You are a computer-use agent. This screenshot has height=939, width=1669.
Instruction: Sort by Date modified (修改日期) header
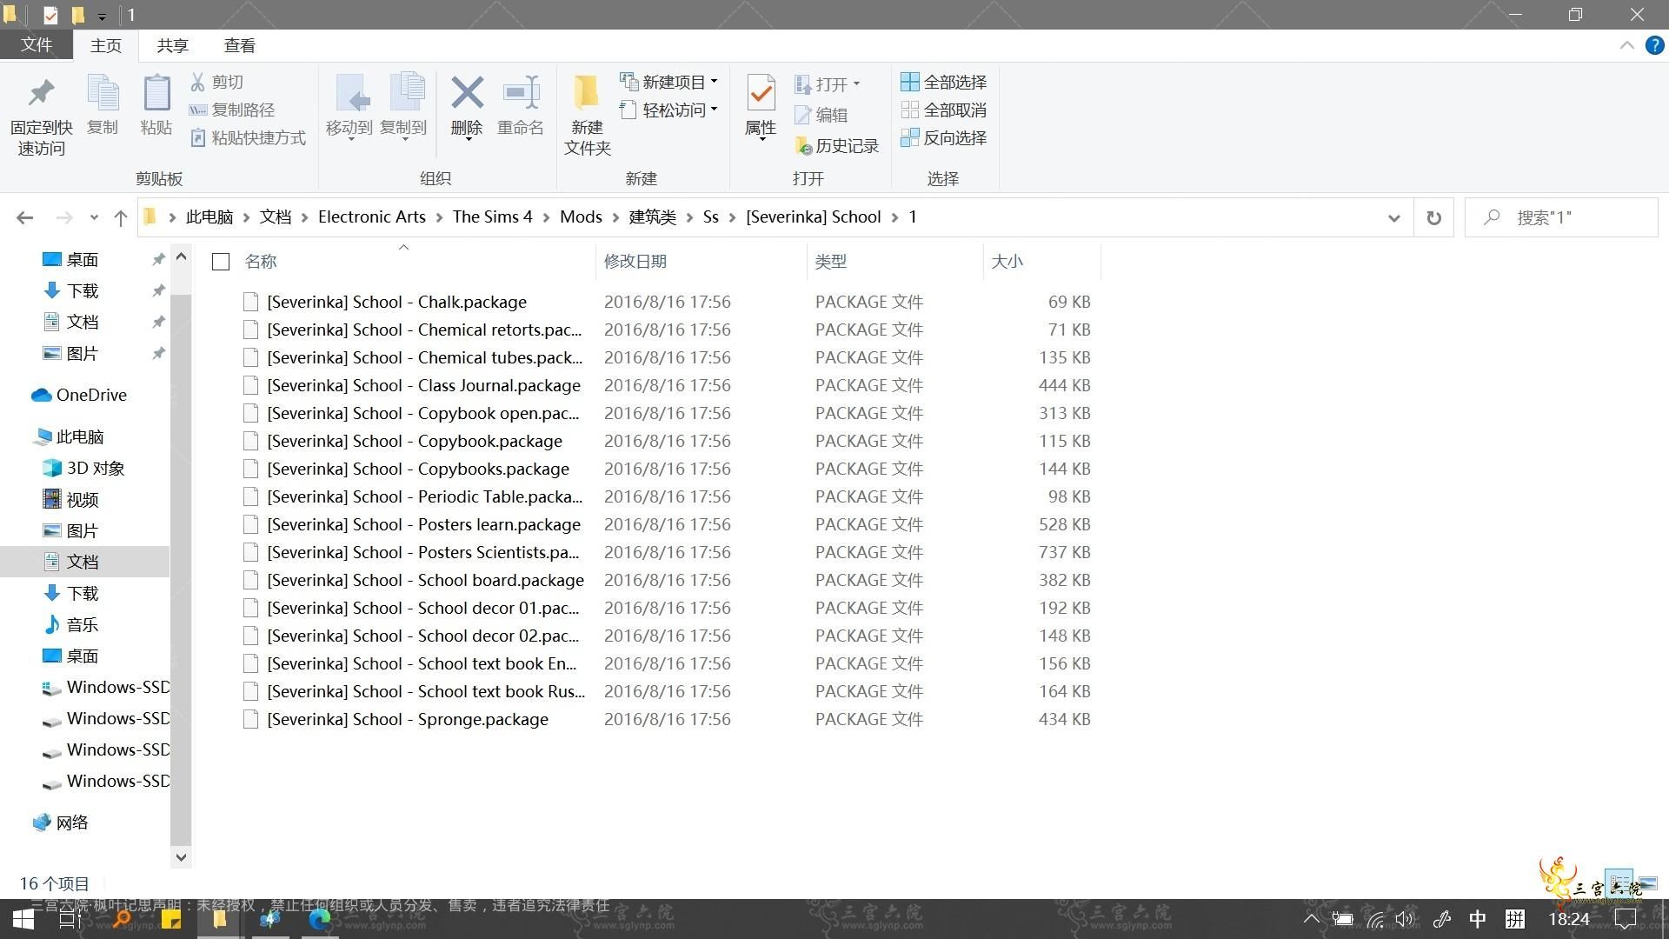coord(635,262)
